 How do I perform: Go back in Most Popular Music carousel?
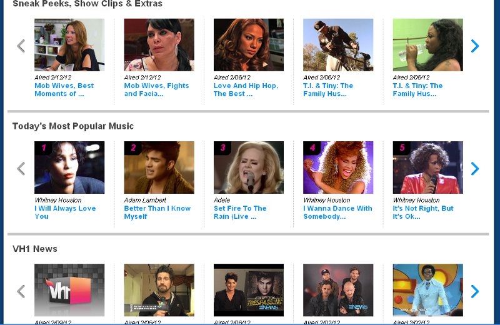coord(21,169)
